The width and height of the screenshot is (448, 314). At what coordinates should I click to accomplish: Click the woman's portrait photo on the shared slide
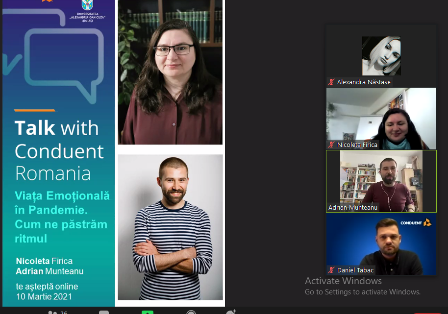[x=170, y=72]
